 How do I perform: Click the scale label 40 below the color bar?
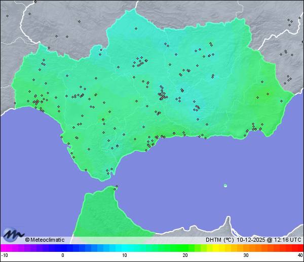(300, 255)
